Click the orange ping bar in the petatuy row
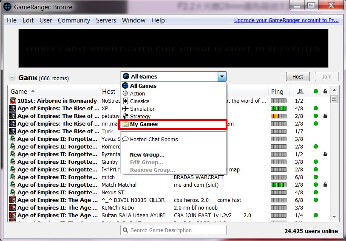The height and width of the screenshot is (241, 346). 278,116
